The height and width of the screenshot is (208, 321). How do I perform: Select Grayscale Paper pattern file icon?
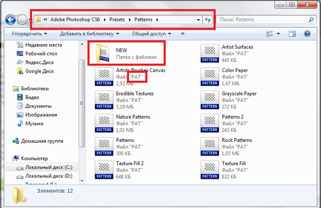[x=210, y=100]
